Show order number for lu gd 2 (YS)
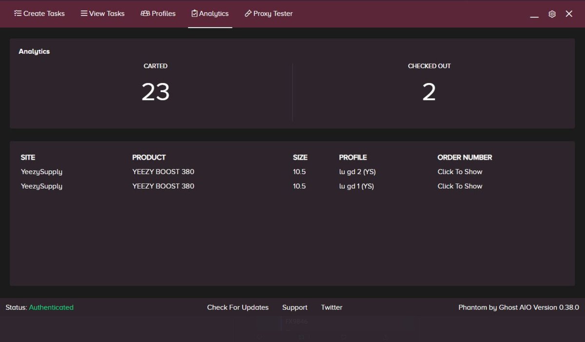This screenshot has height=342, width=585. tap(460, 172)
